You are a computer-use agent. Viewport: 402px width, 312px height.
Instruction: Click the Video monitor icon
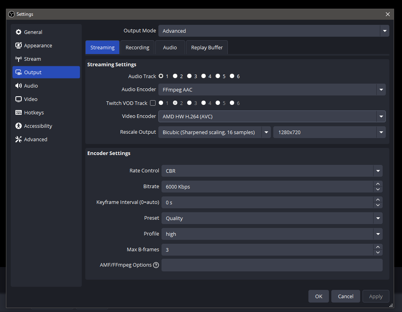19,99
